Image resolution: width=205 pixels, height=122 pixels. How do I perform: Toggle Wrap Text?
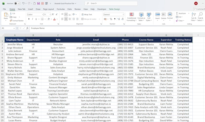pyautogui.click(x=87, y=15)
